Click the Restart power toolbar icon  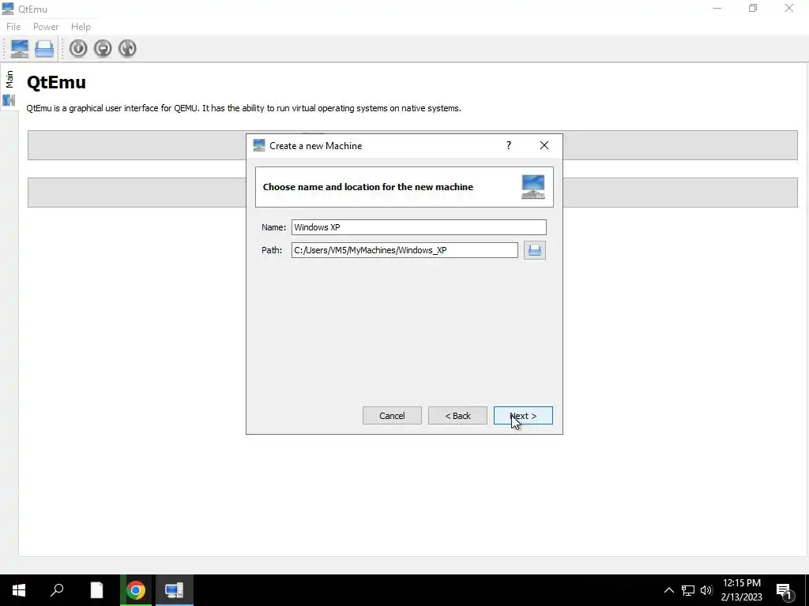(x=127, y=48)
